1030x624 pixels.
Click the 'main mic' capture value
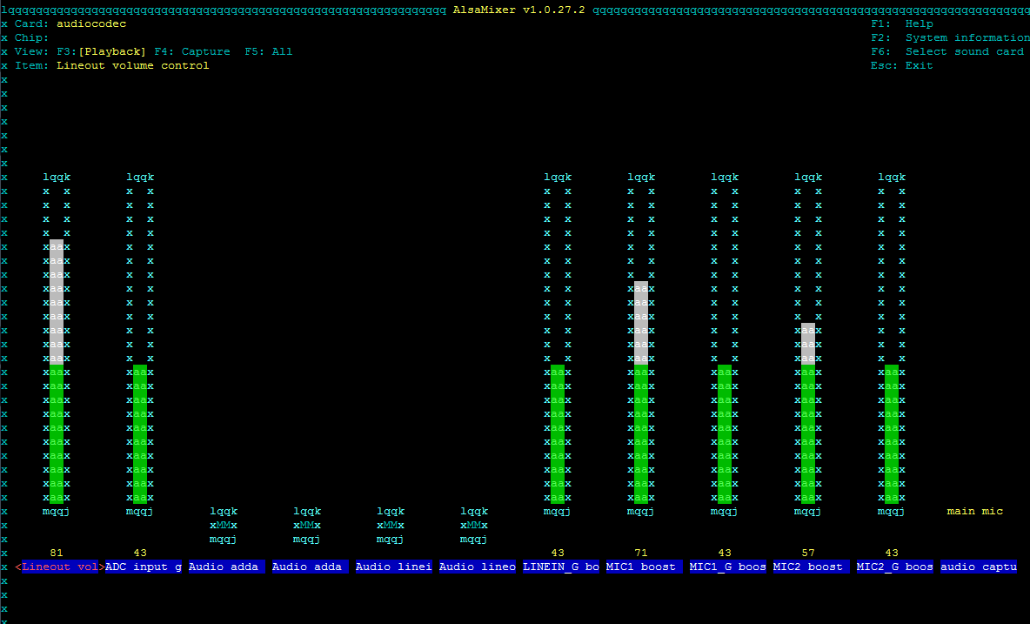pos(975,511)
